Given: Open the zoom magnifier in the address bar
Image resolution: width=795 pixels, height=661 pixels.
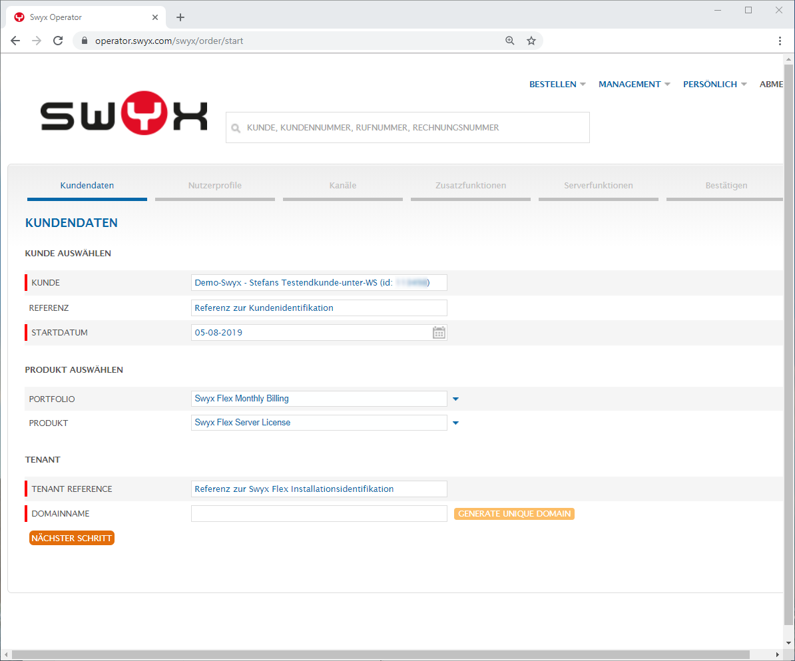Looking at the screenshot, I should 509,41.
